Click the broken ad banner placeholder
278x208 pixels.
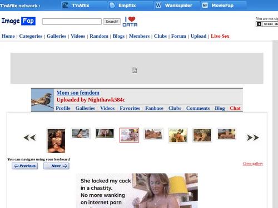137,68
